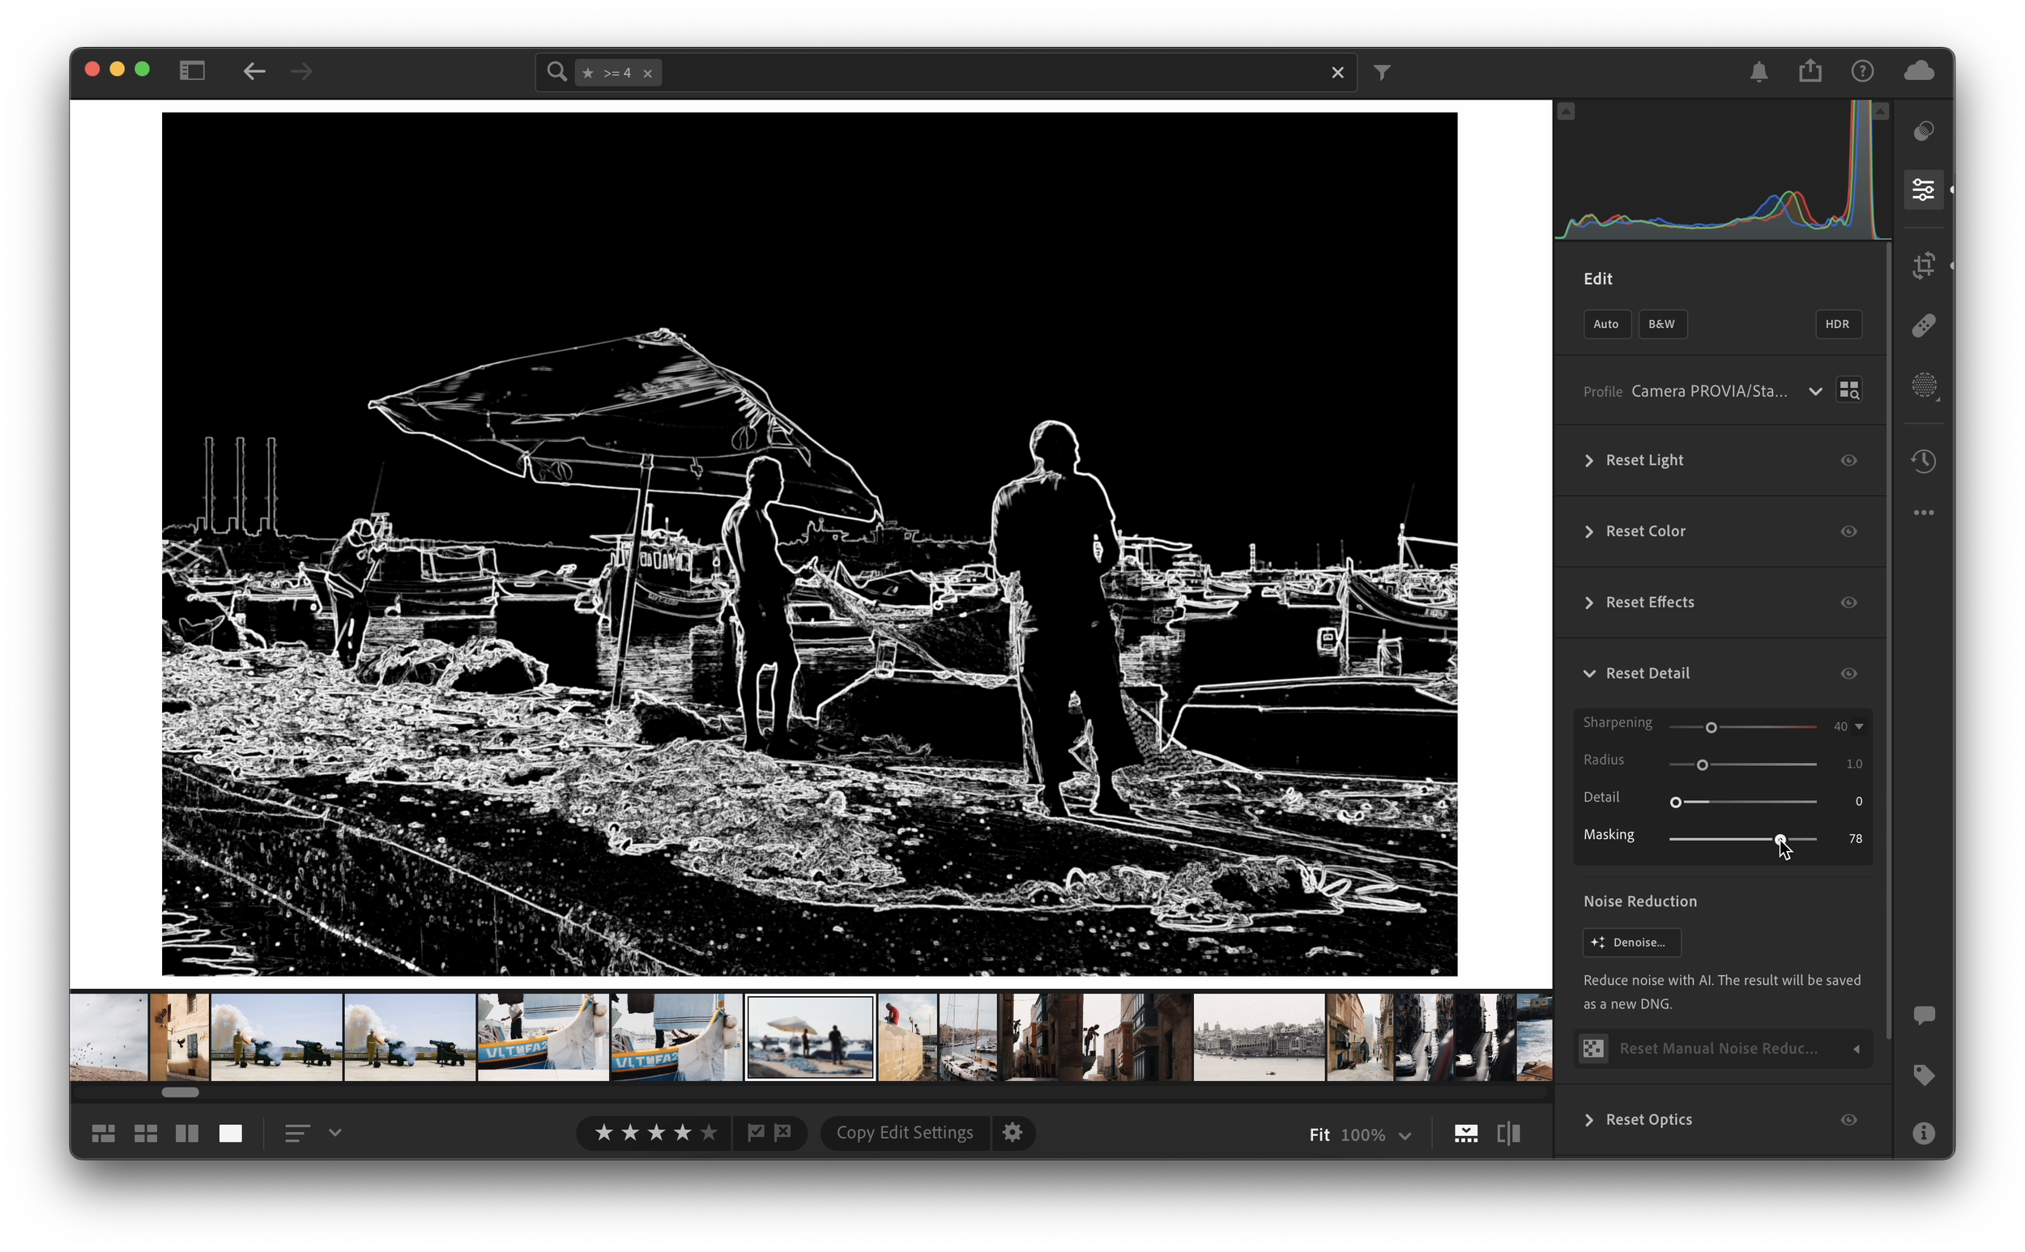Open the Masking tool panel

click(x=1923, y=385)
